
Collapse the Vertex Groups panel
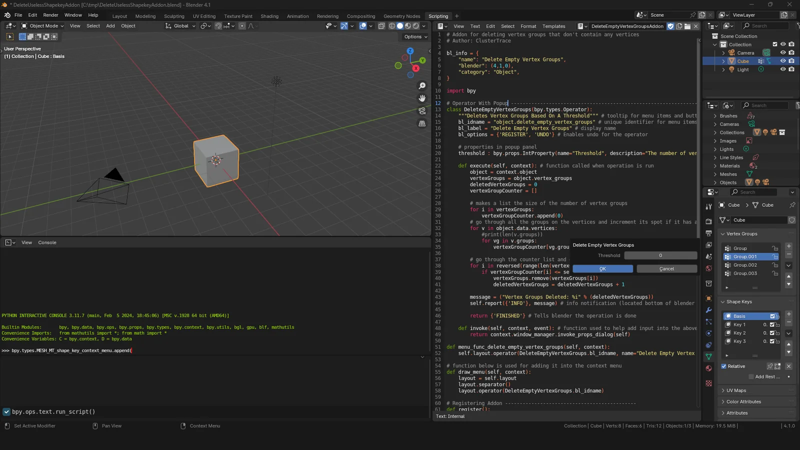pyautogui.click(x=741, y=234)
